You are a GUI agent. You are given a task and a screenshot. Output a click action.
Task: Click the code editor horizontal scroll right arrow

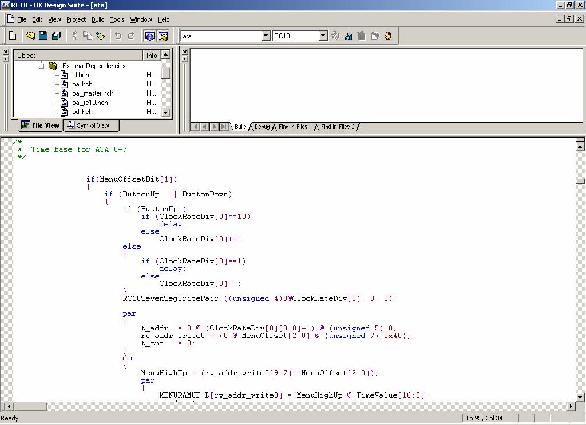pyautogui.click(x=571, y=406)
